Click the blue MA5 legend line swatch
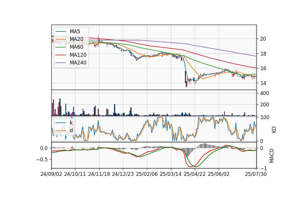The width and height of the screenshot is (285, 205). click(x=61, y=32)
